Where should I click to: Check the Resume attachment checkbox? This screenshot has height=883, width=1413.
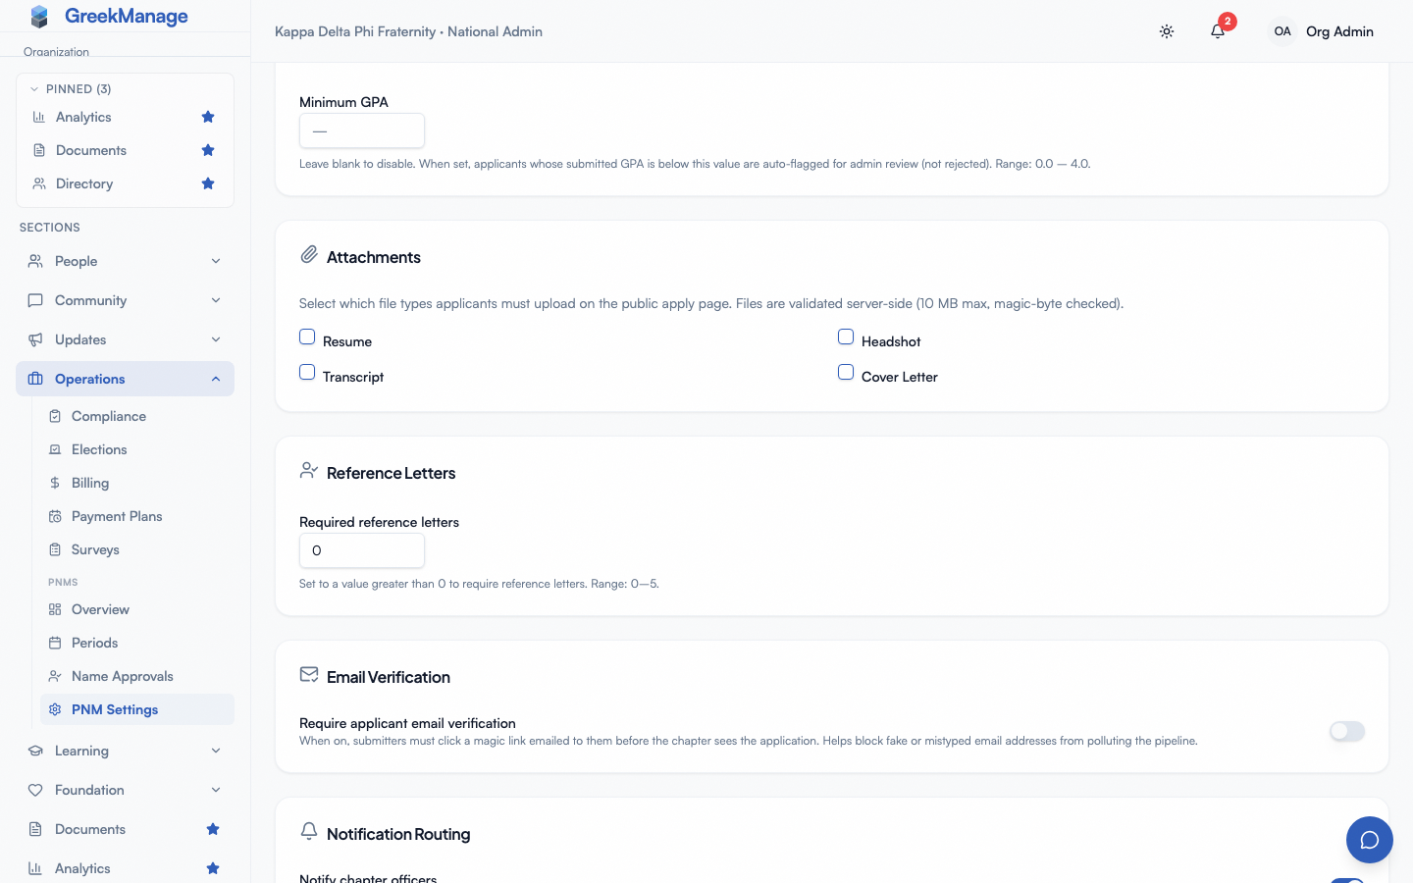coord(307,337)
